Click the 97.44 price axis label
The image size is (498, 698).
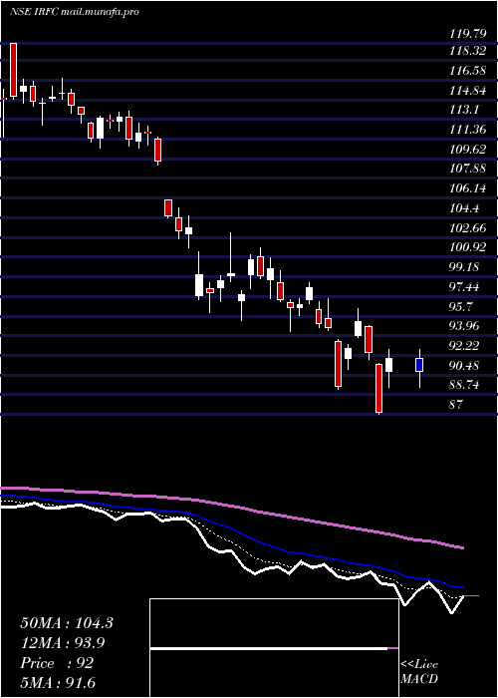(x=464, y=286)
